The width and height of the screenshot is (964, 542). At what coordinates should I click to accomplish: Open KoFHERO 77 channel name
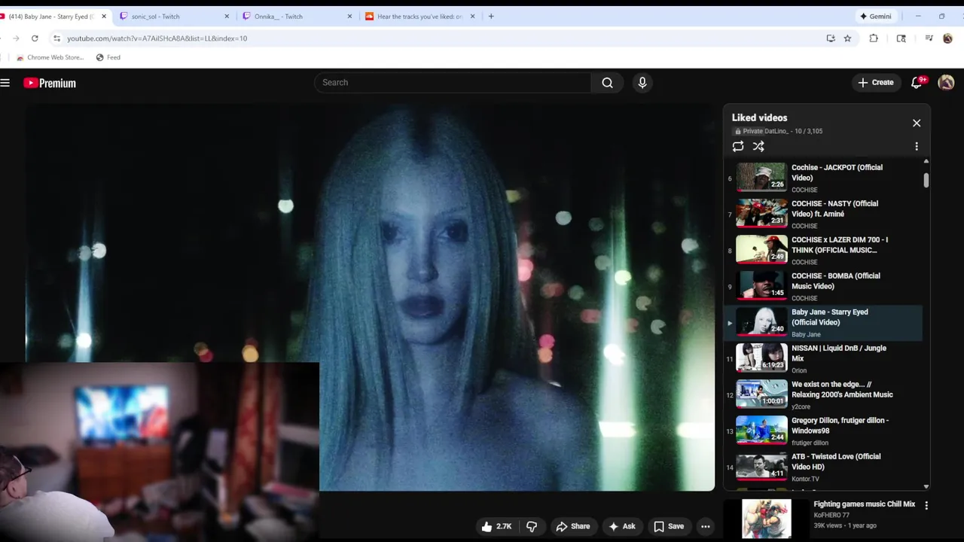831,516
